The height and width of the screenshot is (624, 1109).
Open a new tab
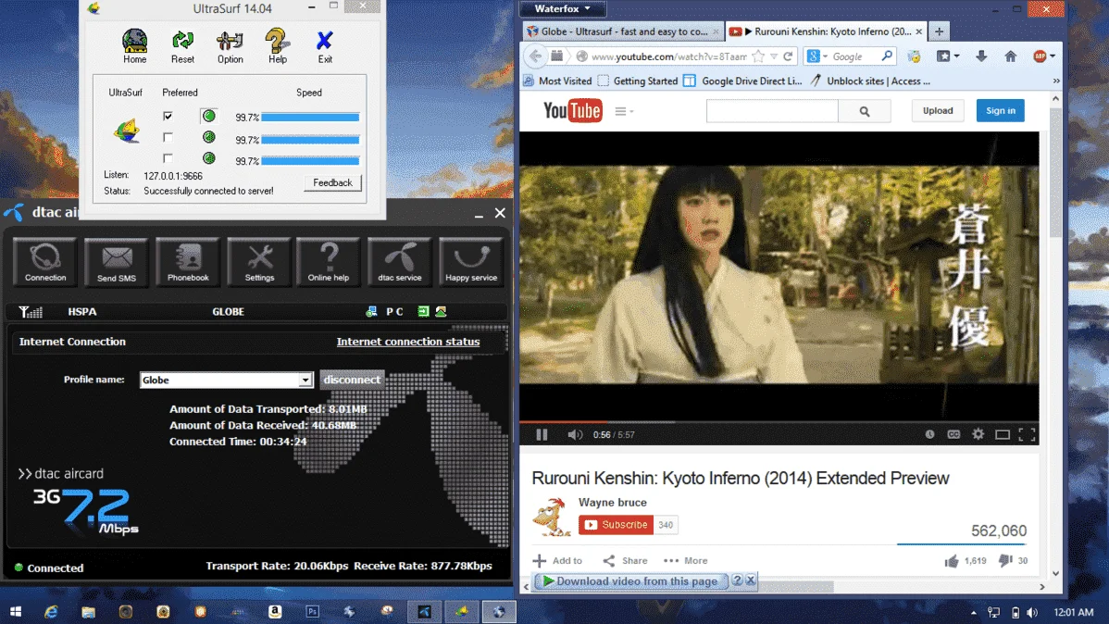(x=939, y=31)
